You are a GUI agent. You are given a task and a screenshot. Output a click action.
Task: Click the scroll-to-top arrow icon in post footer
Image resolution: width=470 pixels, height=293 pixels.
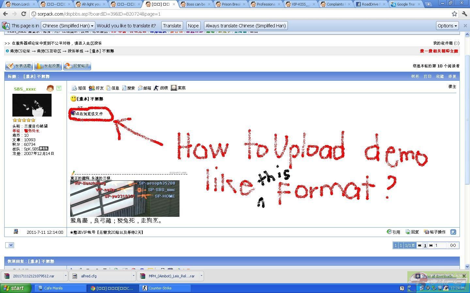coord(453,232)
